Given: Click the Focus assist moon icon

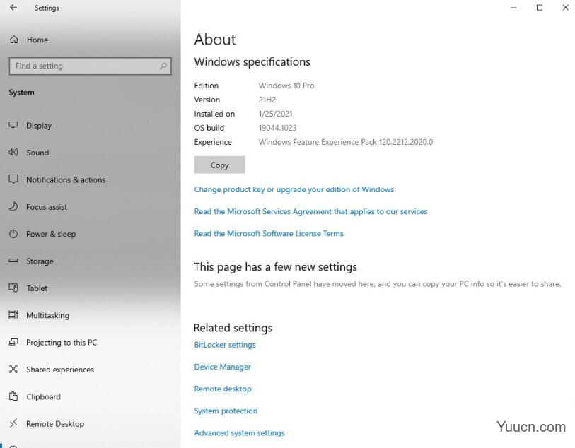Looking at the screenshot, I should point(13,206).
